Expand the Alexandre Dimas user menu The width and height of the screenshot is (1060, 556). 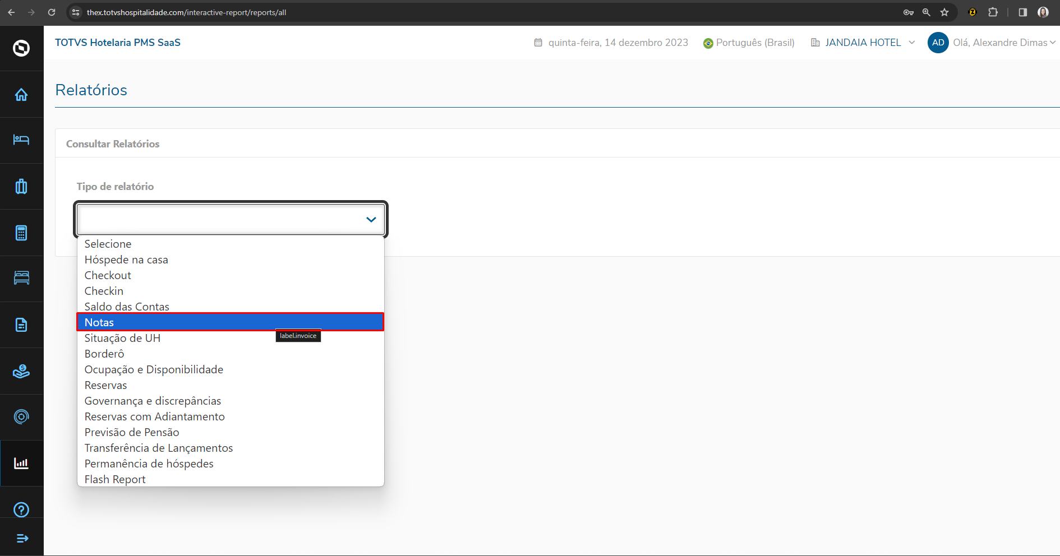pos(1053,43)
